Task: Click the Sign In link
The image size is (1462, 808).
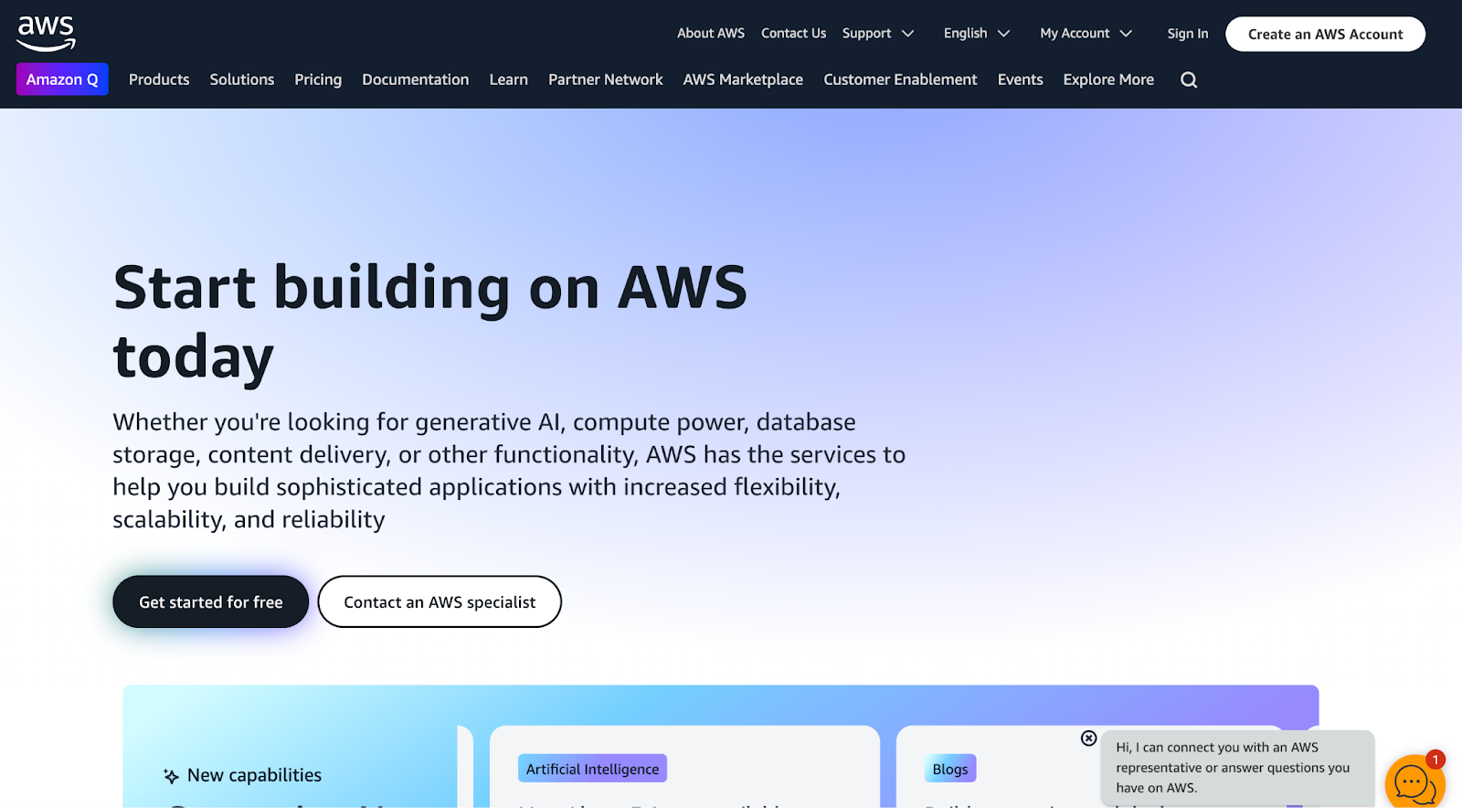Action: (1188, 34)
